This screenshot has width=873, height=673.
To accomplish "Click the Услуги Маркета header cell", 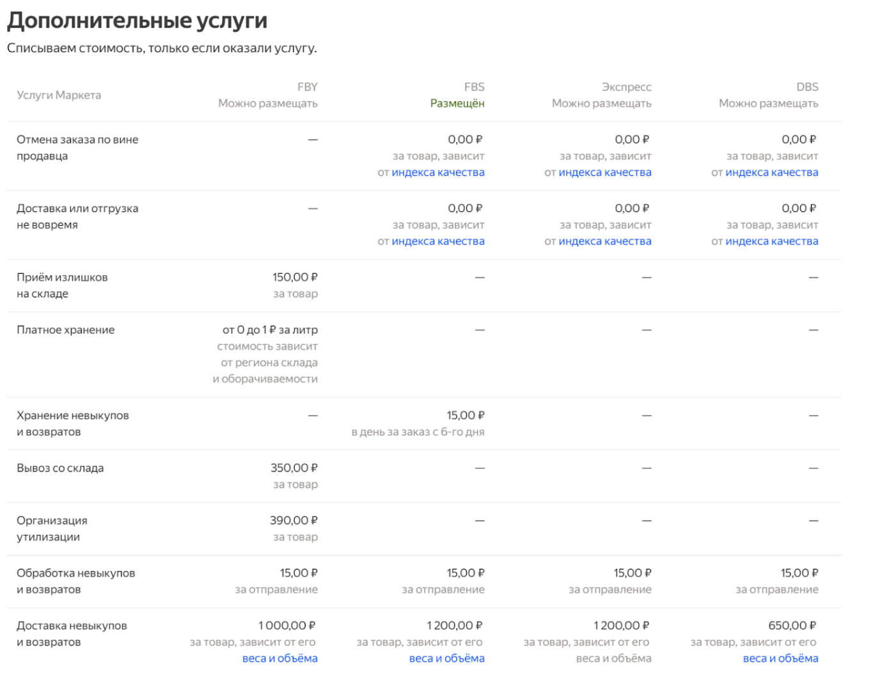I will click(59, 95).
